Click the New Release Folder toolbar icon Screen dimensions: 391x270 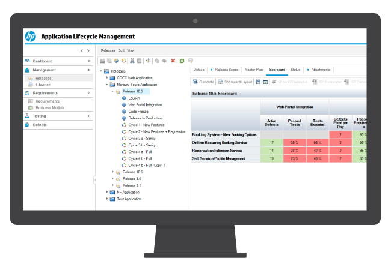coord(102,61)
